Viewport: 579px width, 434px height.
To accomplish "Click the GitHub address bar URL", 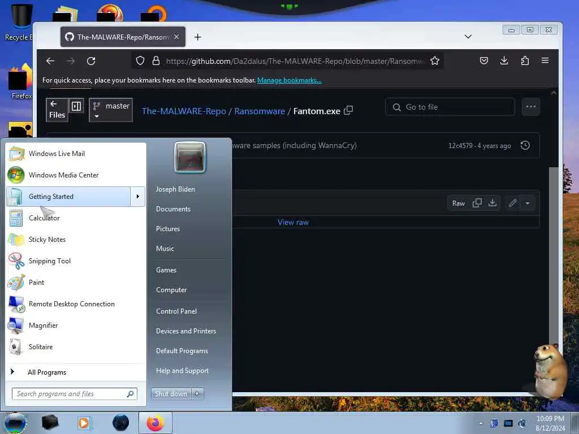I will tap(295, 61).
